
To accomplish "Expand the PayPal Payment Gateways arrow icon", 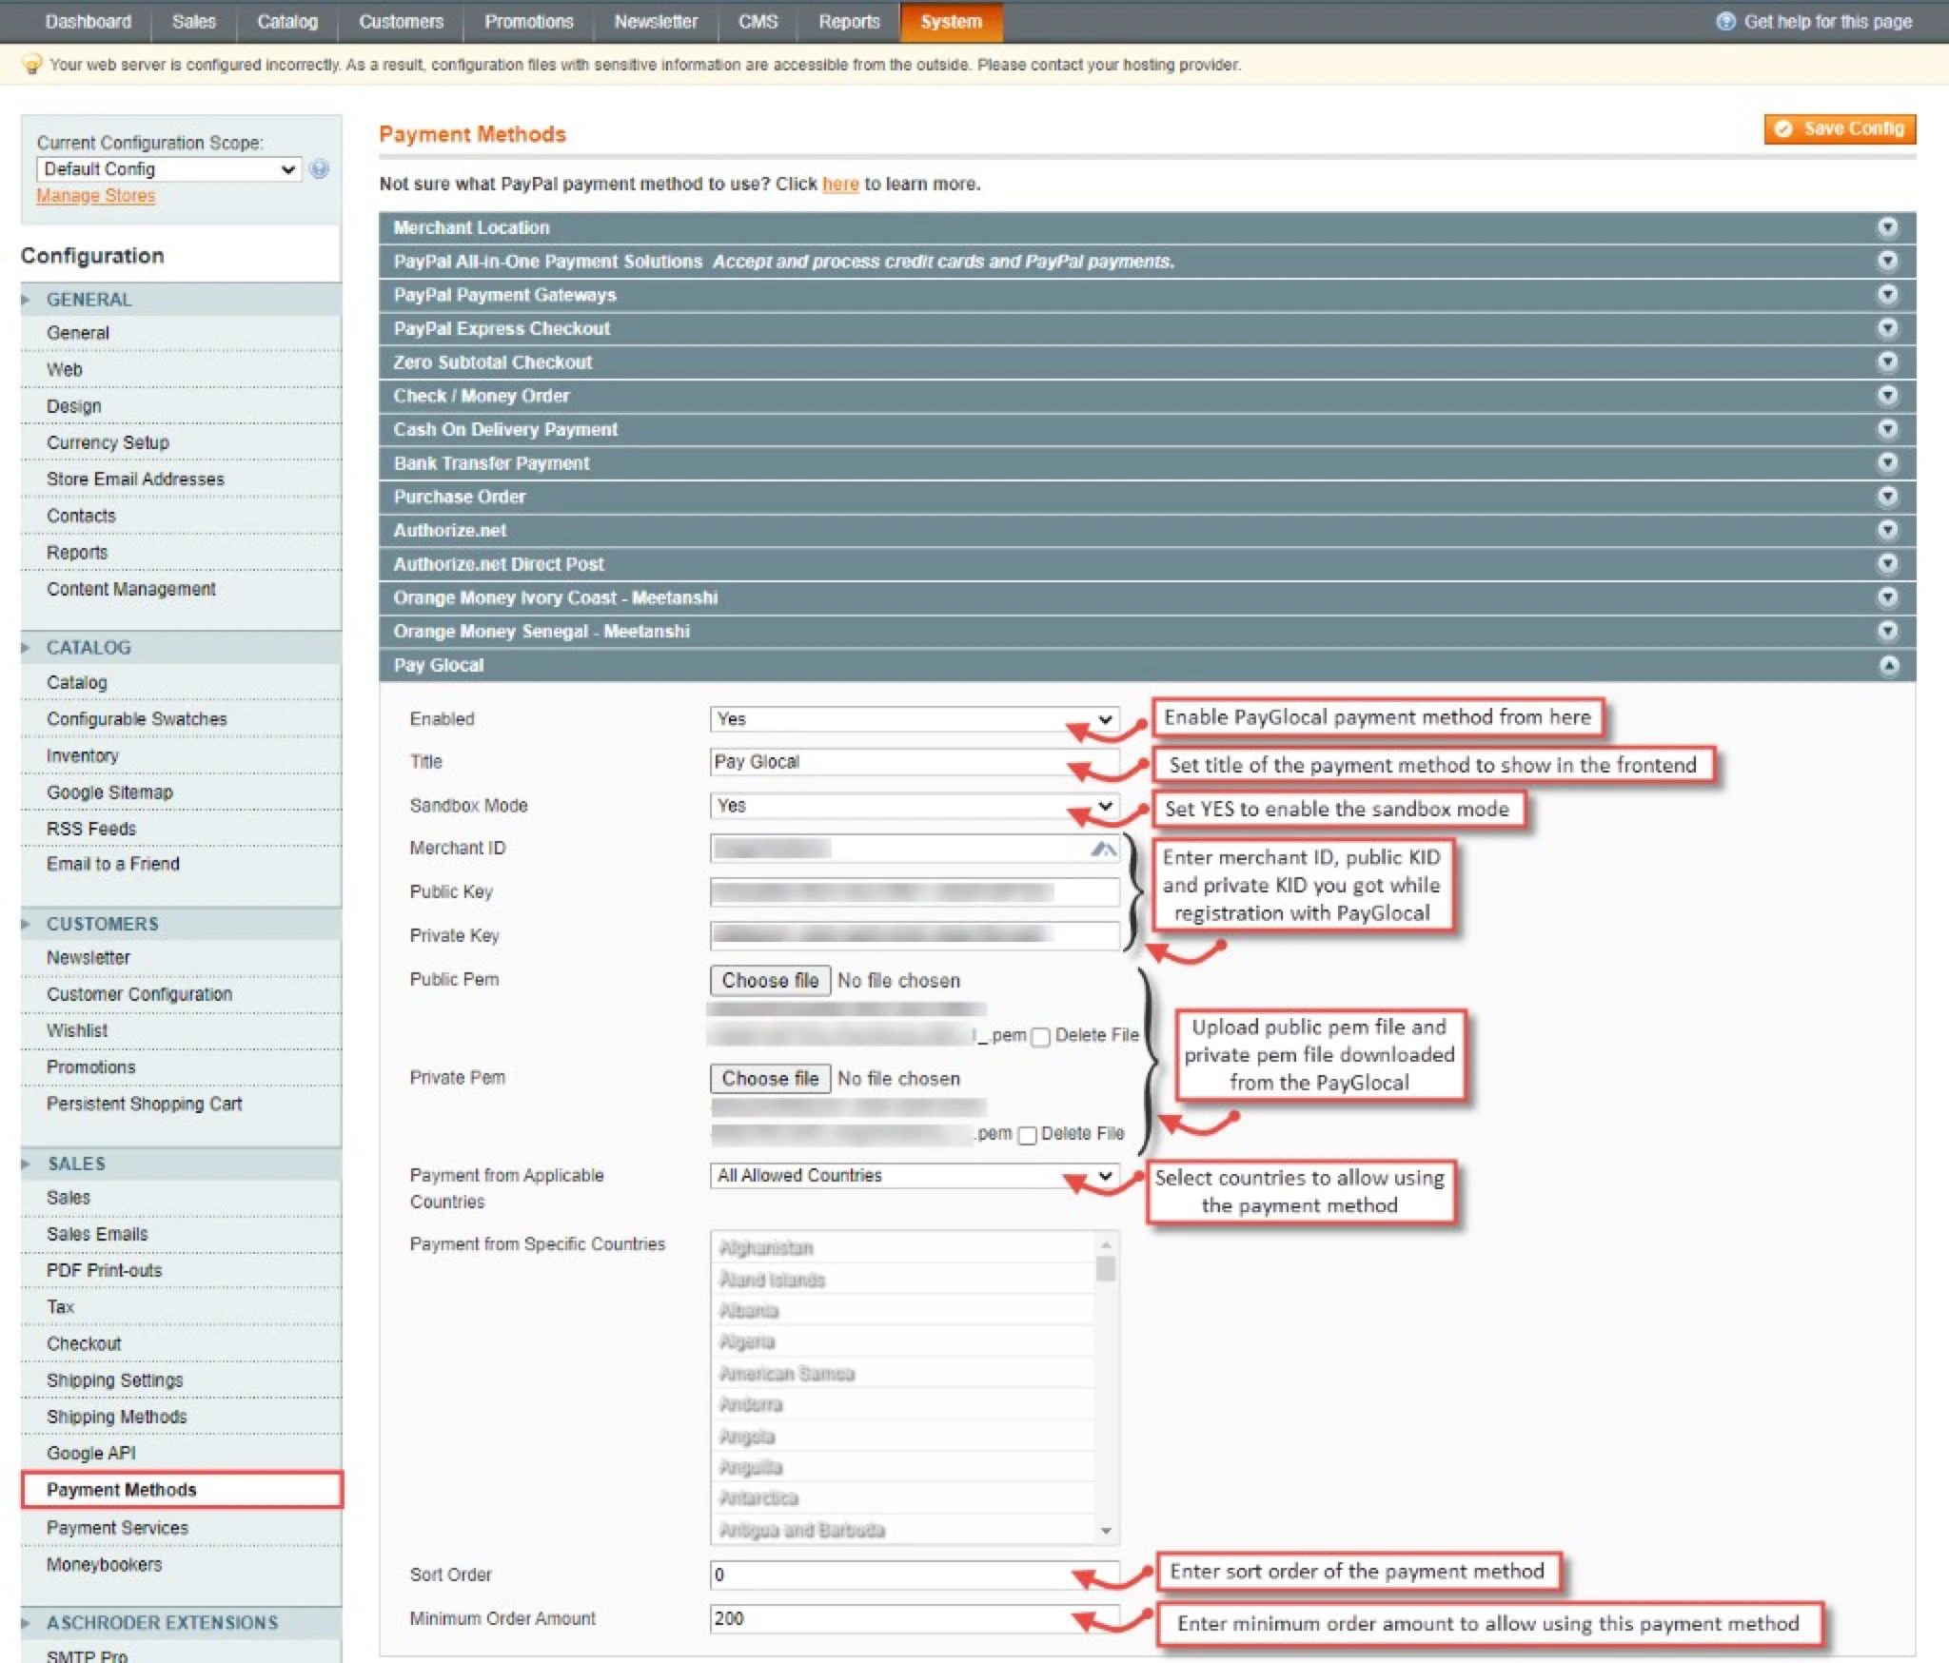I will 1887,295.
